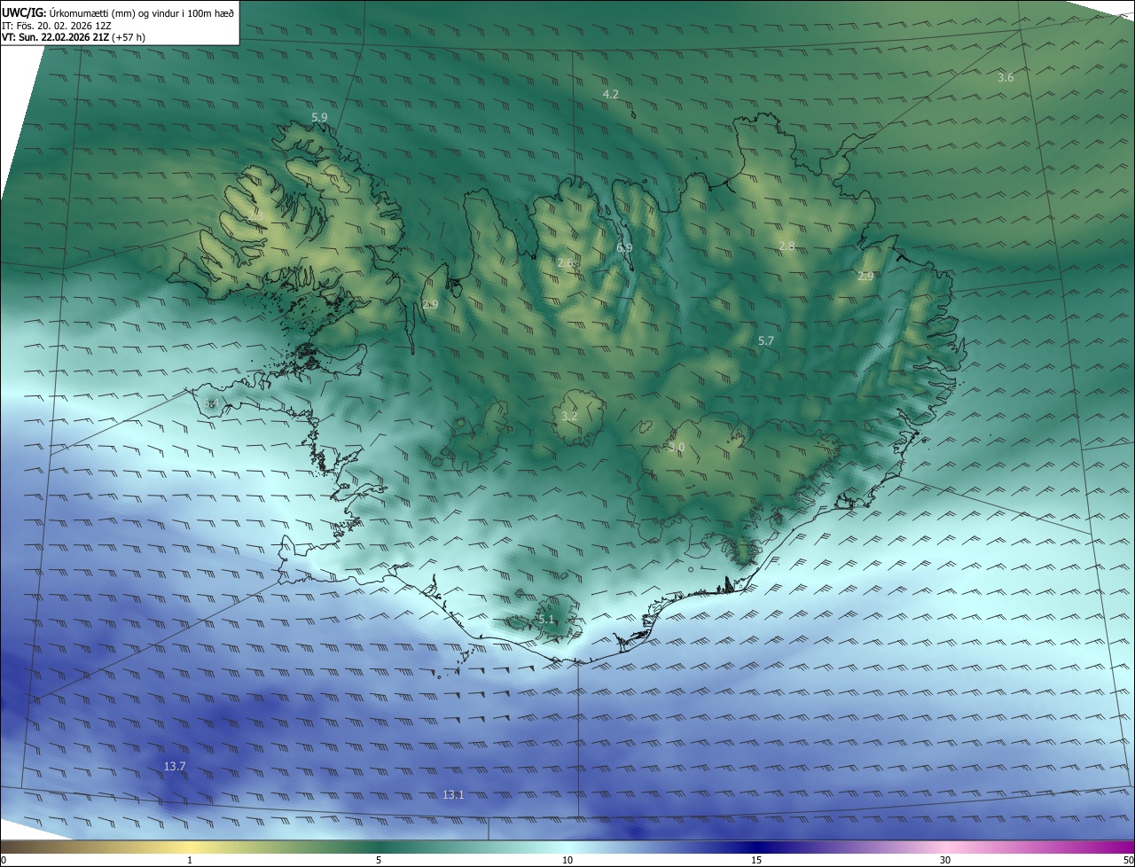The width and height of the screenshot is (1135, 867).
Task: Click the 6.4 value label on the map
Action: tap(210, 403)
